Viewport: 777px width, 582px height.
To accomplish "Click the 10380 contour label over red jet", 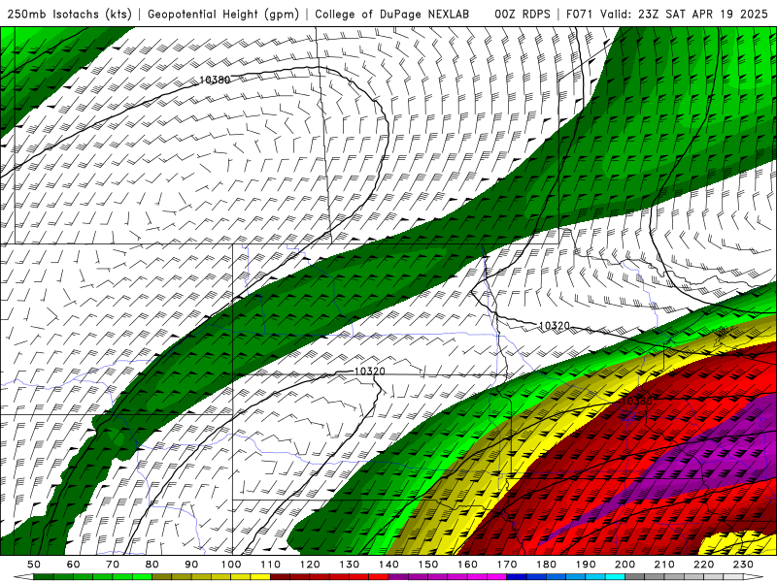I will coord(636,401).
